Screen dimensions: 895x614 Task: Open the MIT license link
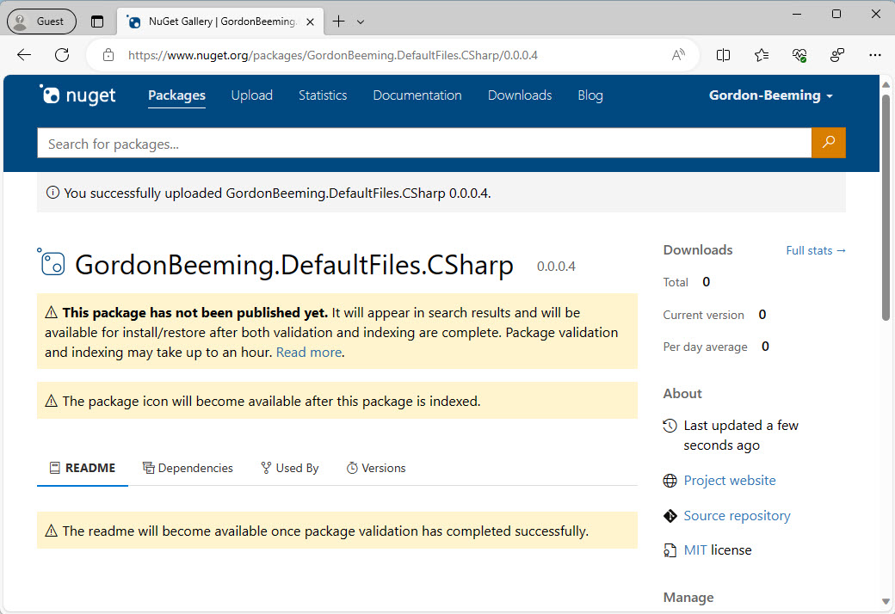click(695, 550)
